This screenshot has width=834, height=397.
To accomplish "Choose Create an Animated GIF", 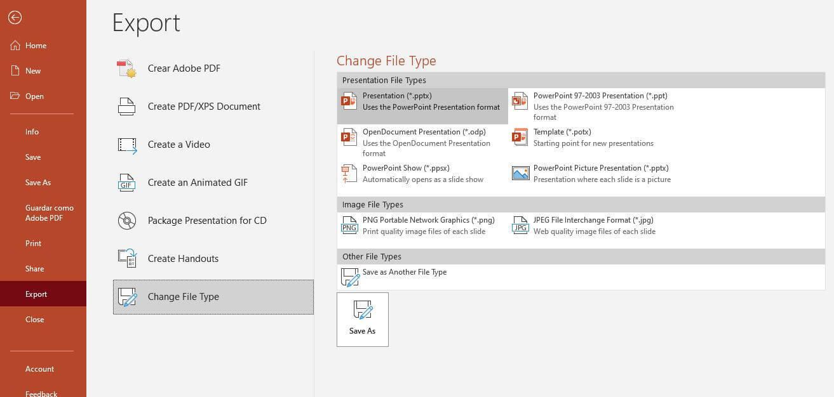I will tap(213, 183).
